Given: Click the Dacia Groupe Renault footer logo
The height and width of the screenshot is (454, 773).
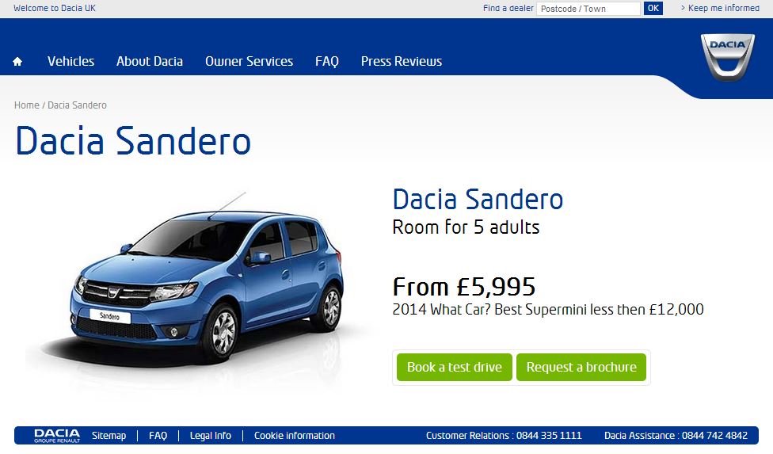Looking at the screenshot, I should point(57,436).
